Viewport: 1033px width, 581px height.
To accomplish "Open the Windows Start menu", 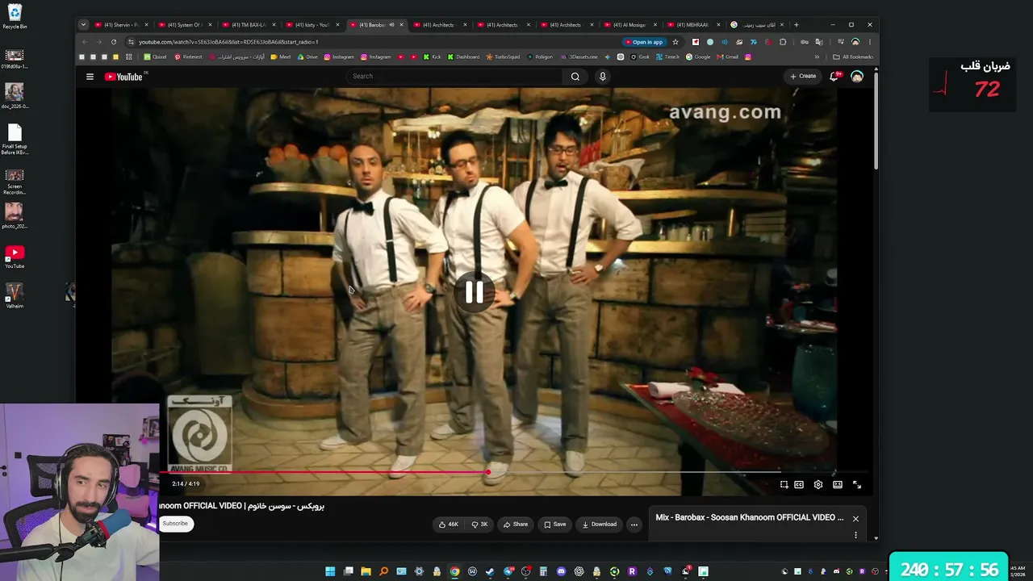I will pyautogui.click(x=330, y=571).
